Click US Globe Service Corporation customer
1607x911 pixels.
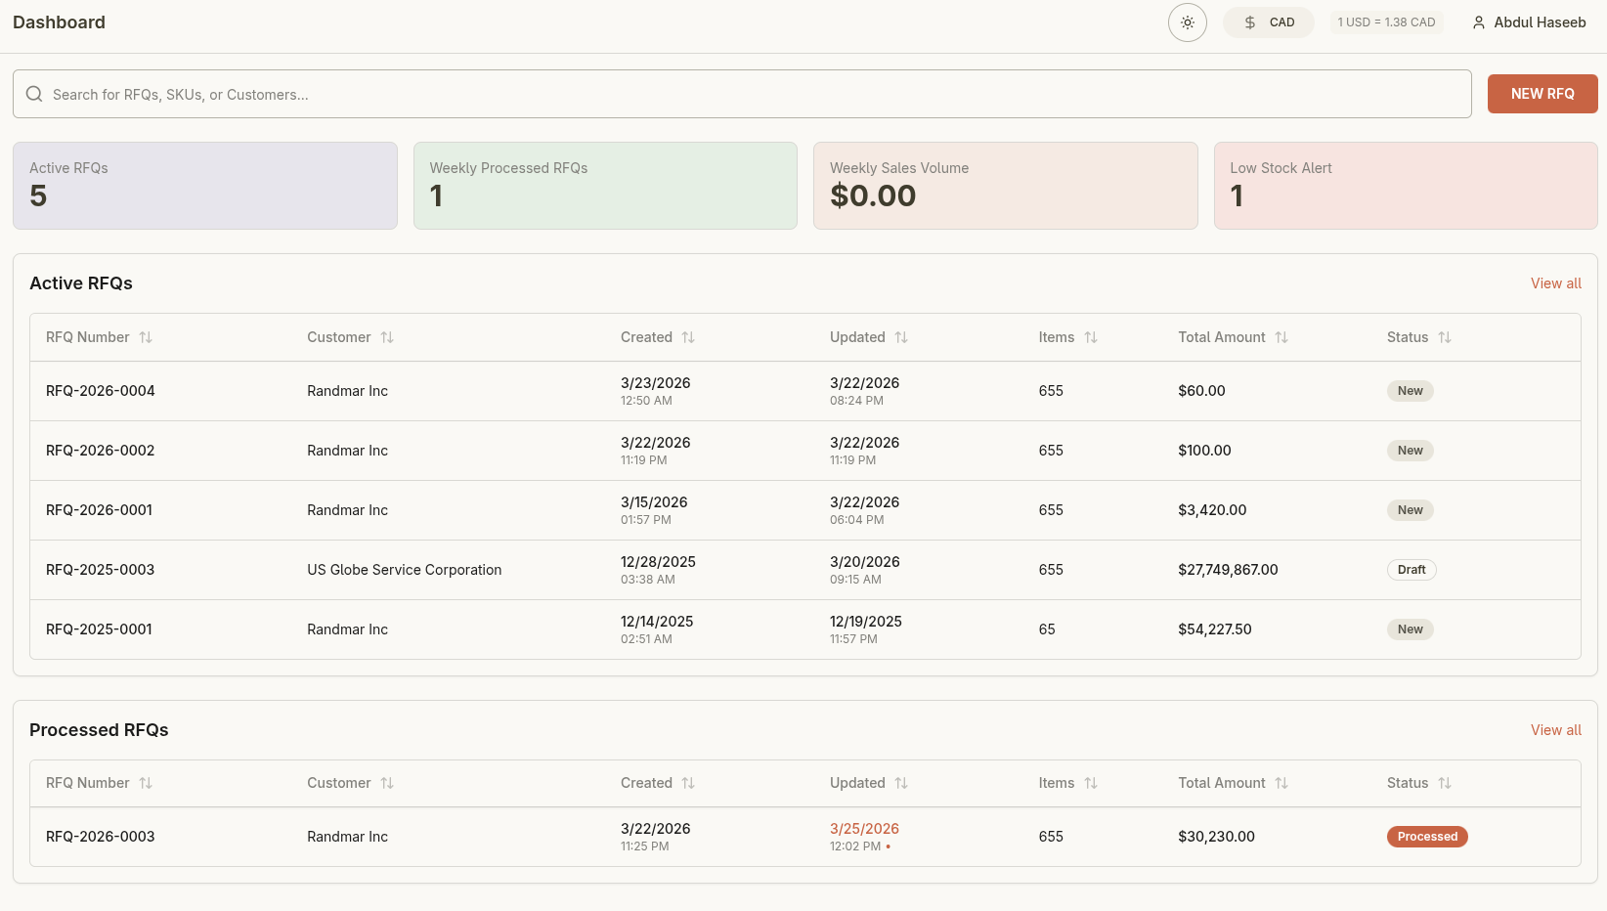tap(405, 570)
